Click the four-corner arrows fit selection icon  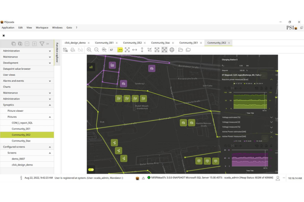[x=157, y=50]
